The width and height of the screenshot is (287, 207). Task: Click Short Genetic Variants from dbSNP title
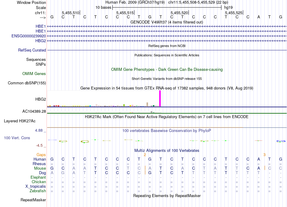[167, 79]
